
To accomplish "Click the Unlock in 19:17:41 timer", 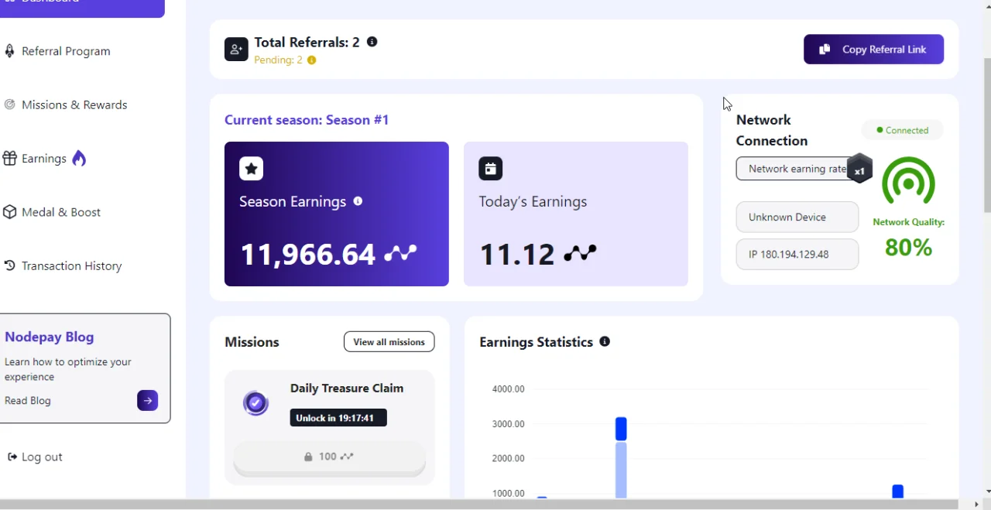I will (x=338, y=418).
